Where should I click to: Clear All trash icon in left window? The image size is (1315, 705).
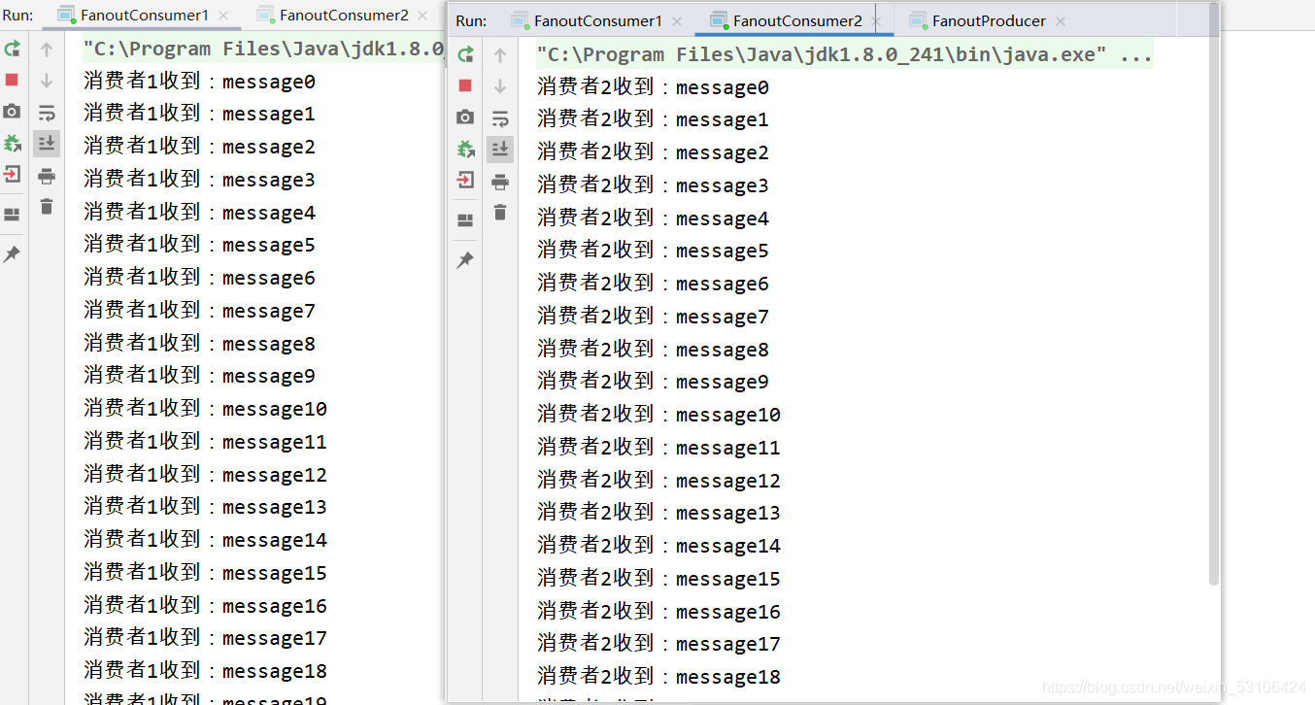pyautogui.click(x=47, y=206)
